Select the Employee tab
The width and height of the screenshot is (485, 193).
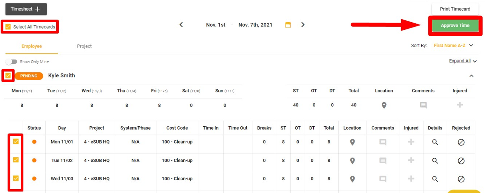32,46
